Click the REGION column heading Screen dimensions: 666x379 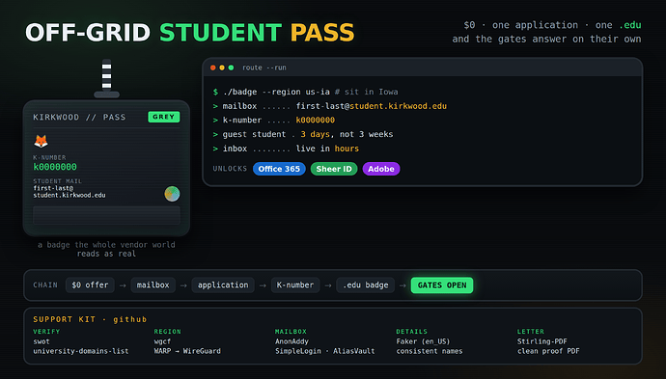click(167, 332)
